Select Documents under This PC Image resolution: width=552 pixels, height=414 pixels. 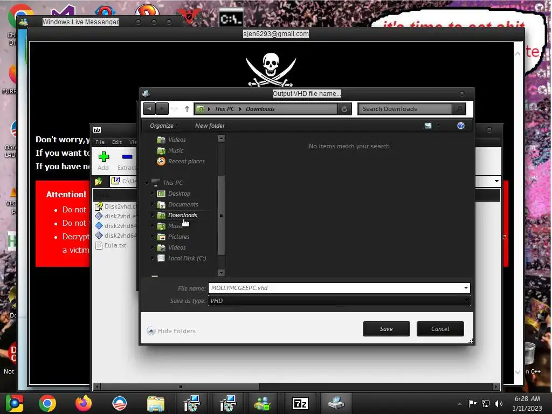coord(178,204)
